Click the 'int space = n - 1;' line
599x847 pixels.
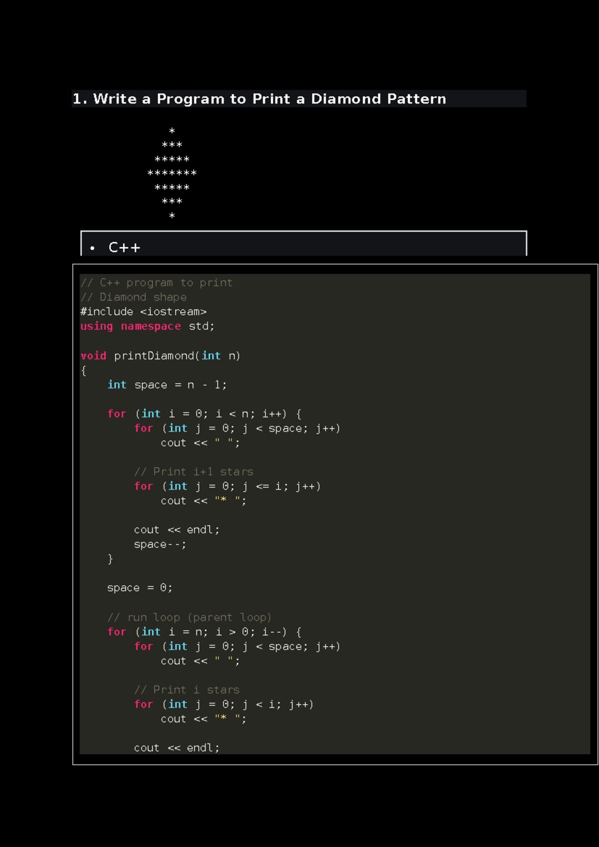[x=167, y=385]
